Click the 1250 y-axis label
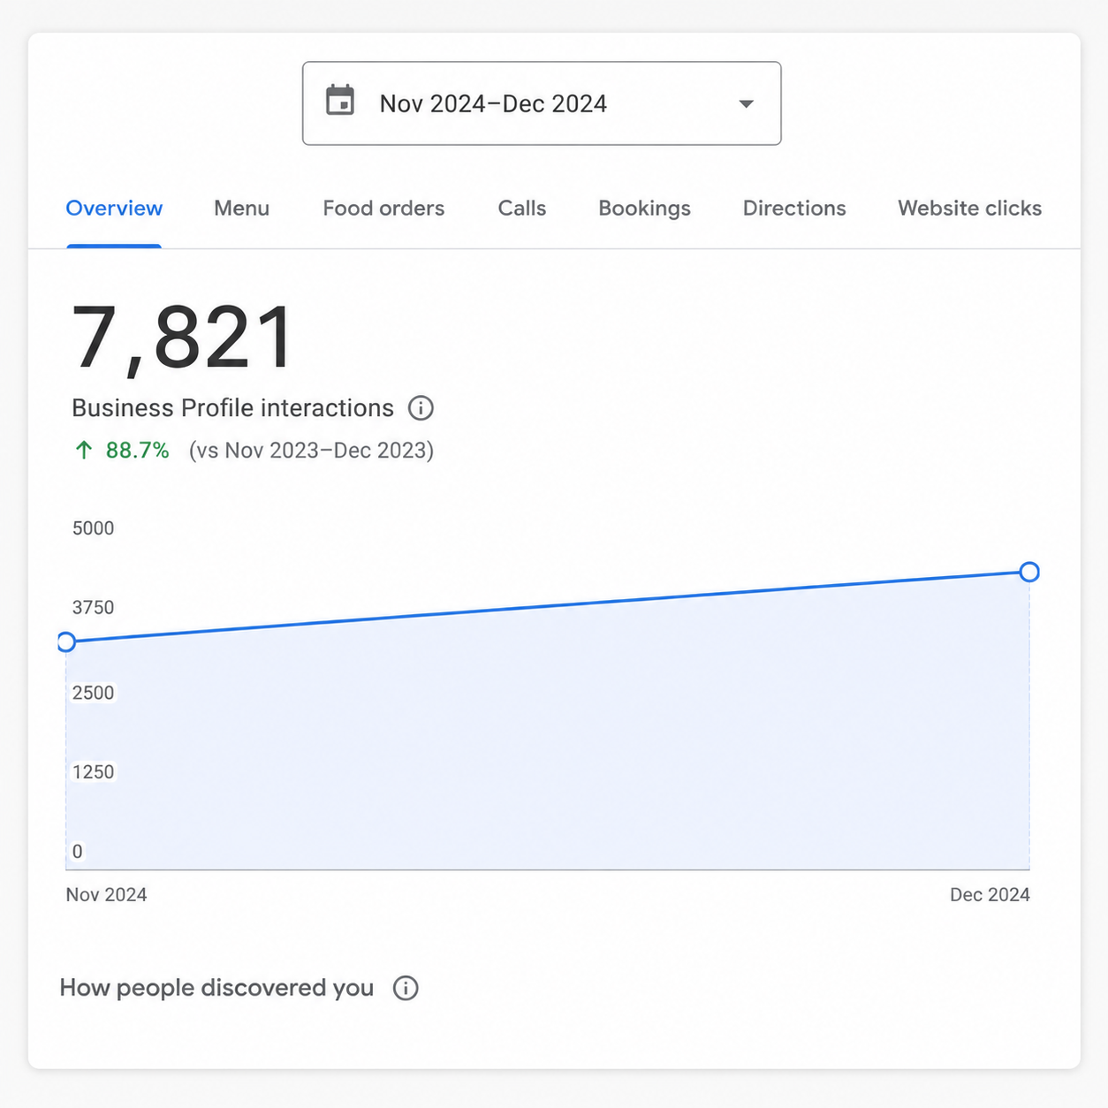Viewport: 1108px width, 1108px height. click(x=93, y=772)
